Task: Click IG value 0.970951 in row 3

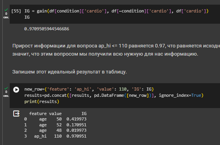Action: tap(76, 136)
